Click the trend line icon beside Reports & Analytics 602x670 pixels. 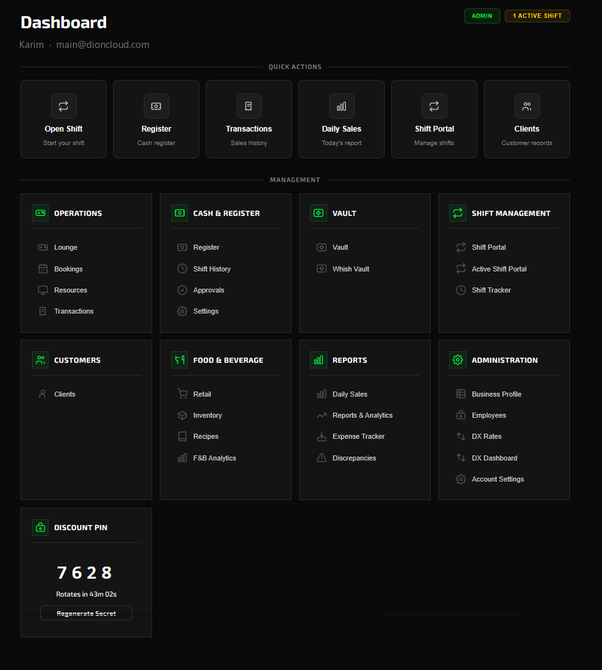pos(321,415)
